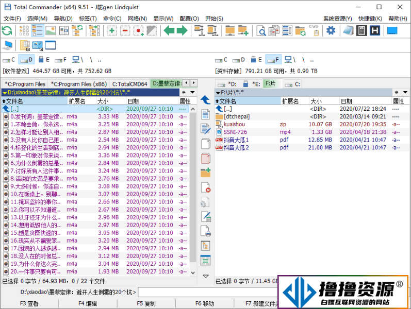411x309 pixels.
Task: Click the green refresh/reread source icon
Action: pos(7,30)
